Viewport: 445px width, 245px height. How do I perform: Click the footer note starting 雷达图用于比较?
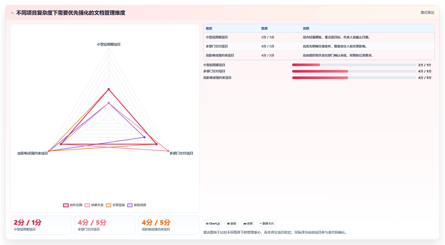point(275,232)
